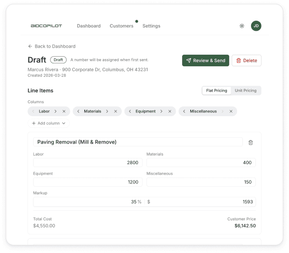Click the Customer Price $6,142.50 value
289x253 pixels.
click(245, 226)
